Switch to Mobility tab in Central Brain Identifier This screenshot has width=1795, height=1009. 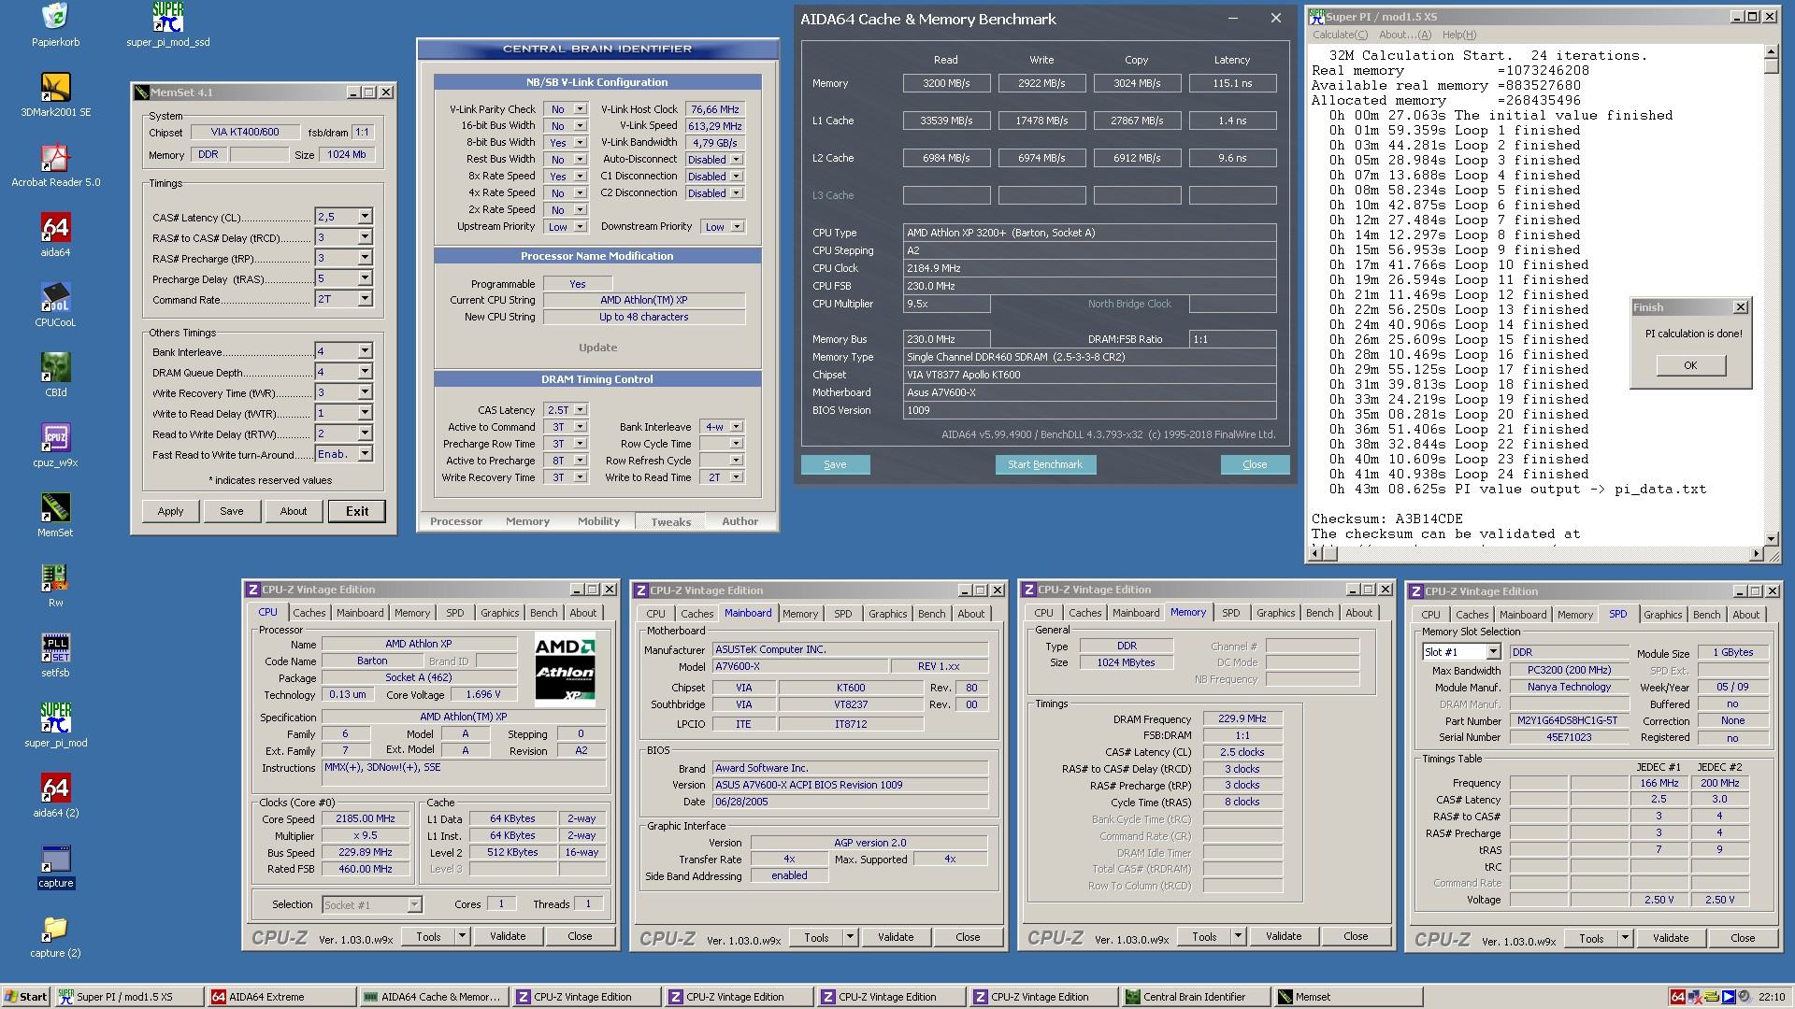coord(598,521)
